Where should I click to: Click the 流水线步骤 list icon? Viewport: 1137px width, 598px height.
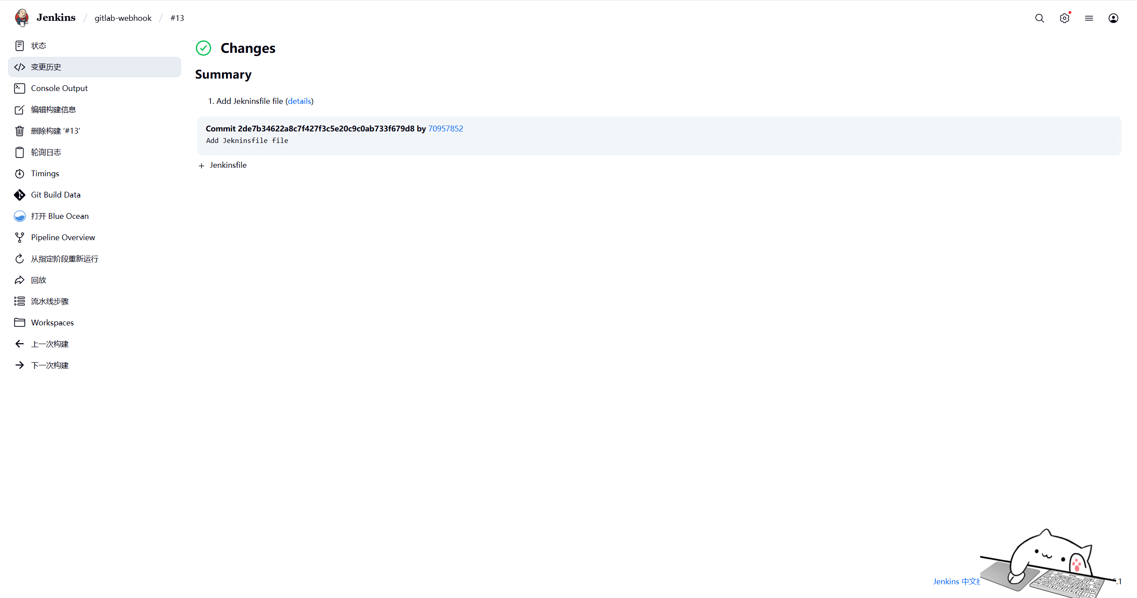tap(20, 301)
